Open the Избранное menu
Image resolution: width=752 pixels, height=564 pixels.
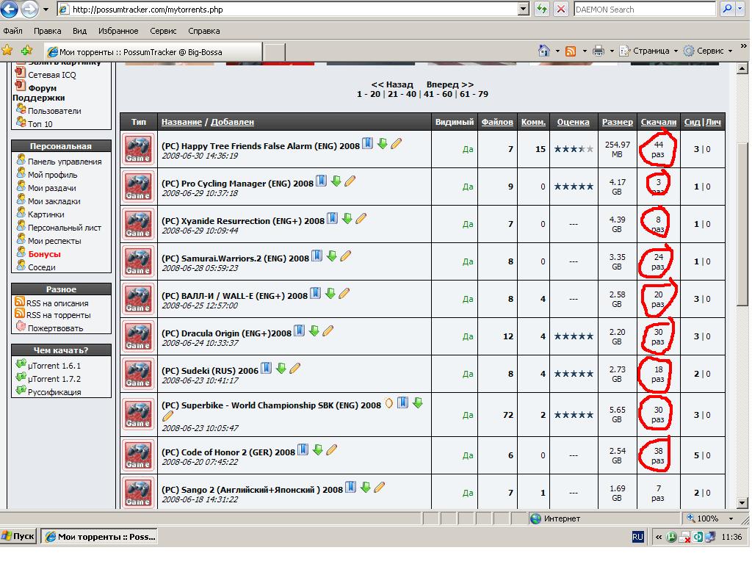click(118, 31)
